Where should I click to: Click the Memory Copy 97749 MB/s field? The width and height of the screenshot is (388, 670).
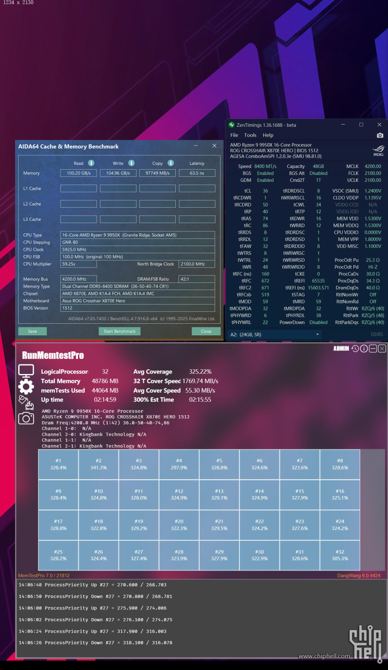[x=158, y=173]
